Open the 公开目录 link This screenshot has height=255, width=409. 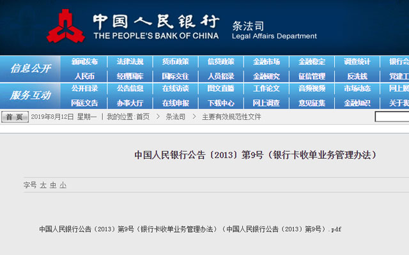[84, 89]
